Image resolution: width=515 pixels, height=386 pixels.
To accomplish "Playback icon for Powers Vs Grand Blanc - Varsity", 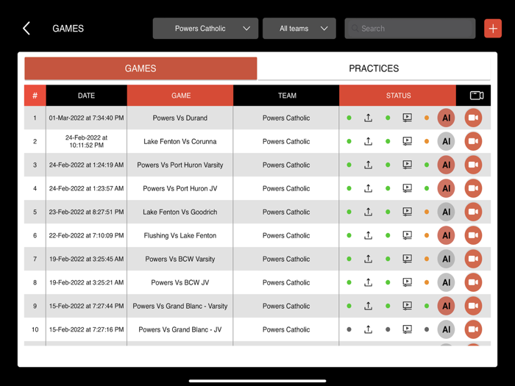I will 408,306.
